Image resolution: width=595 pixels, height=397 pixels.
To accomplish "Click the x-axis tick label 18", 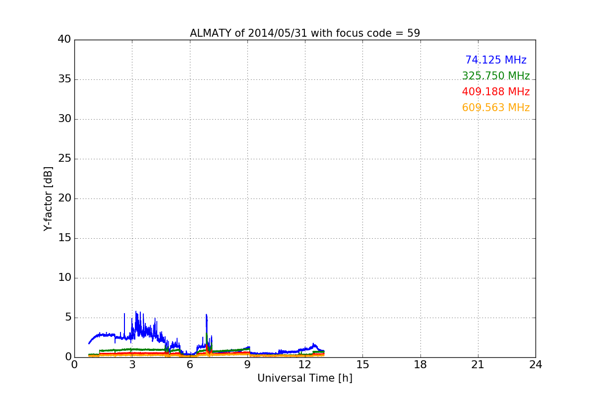I will (x=420, y=365).
